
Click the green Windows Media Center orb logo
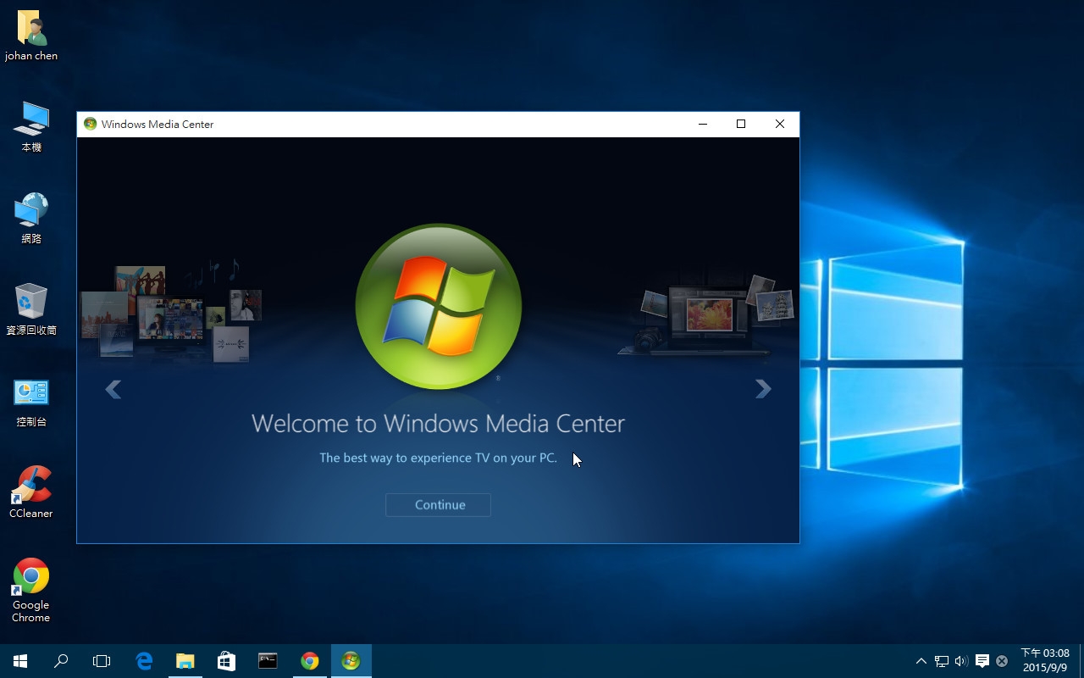439,307
